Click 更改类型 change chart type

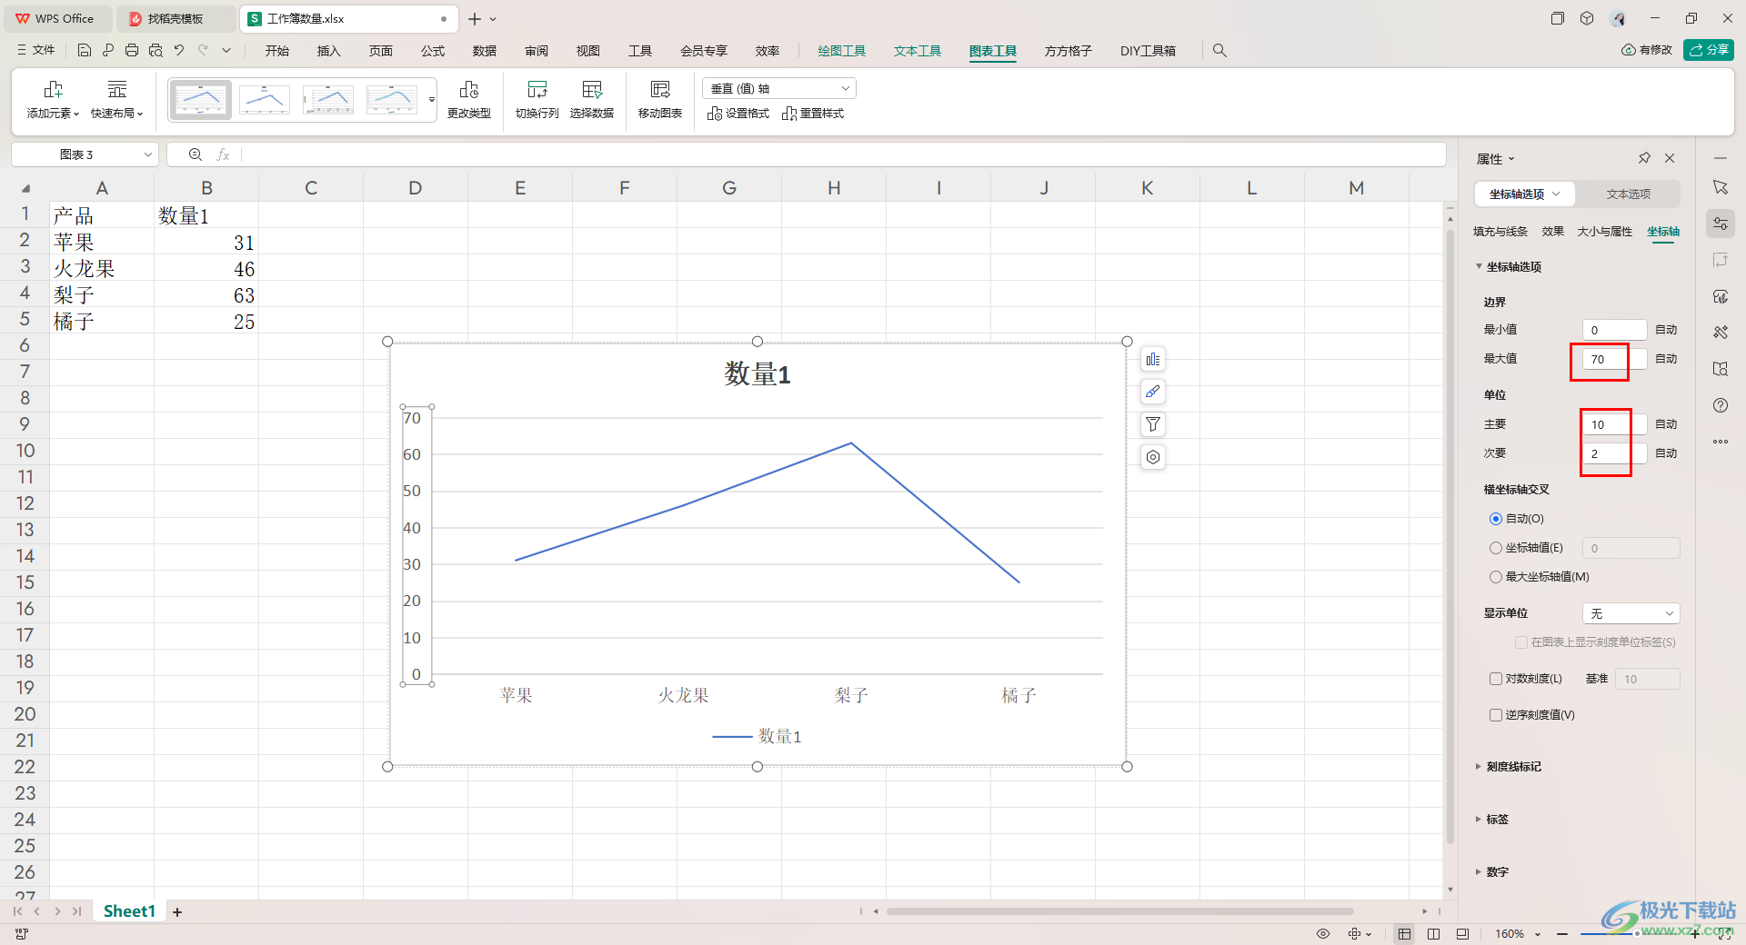469,99
